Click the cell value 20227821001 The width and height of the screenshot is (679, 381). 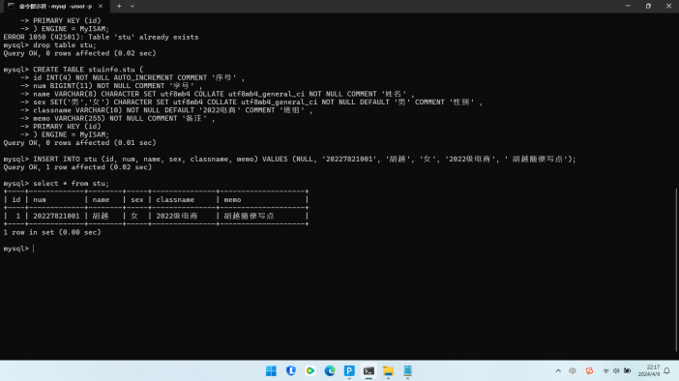56,216
